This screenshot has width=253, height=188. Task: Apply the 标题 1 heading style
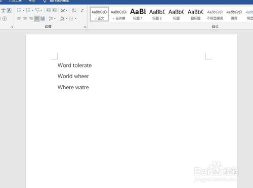click(138, 14)
